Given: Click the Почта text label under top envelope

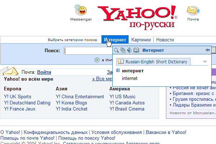Looking at the screenshot, I should pos(193,19).
